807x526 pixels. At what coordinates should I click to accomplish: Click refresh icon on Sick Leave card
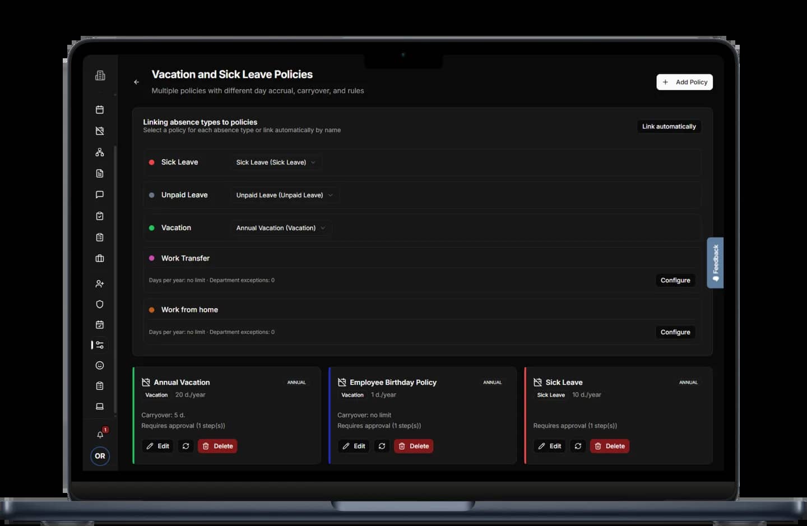click(x=578, y=446)
